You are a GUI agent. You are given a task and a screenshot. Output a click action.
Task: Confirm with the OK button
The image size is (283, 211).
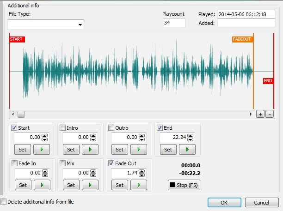click(x=224, y=203)
